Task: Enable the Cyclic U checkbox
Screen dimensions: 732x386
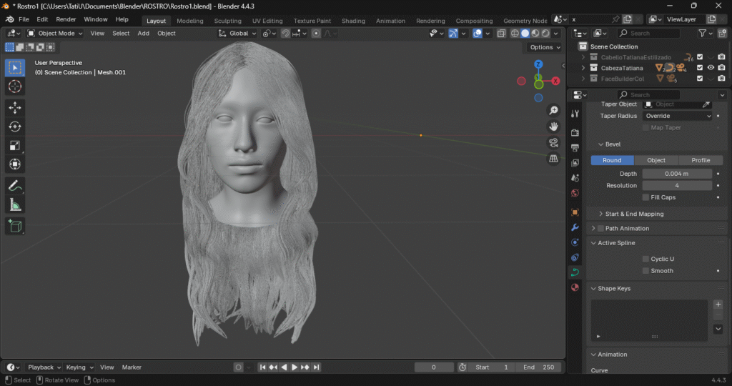Action: [x=646, y=259]
